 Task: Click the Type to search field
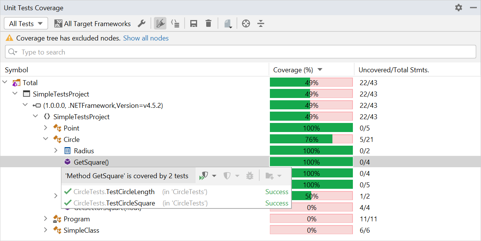tap(240, 52)
